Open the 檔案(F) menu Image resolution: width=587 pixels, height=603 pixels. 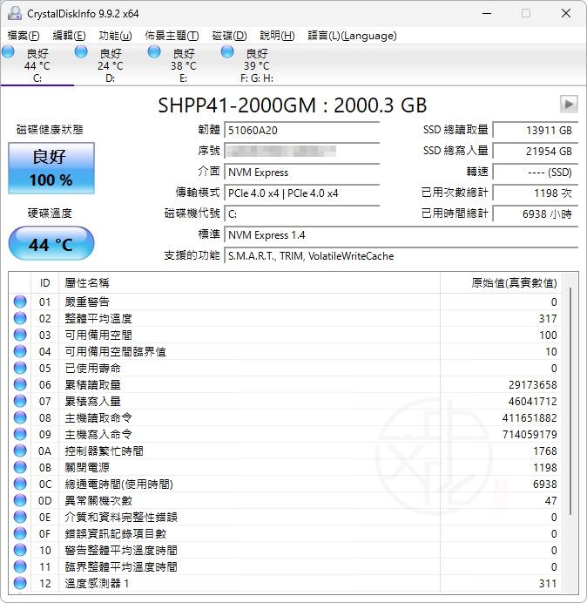[24, 36]
